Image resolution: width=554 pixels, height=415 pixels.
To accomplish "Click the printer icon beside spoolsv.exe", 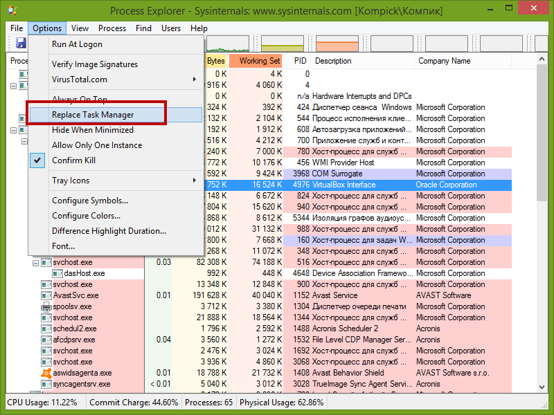I will [46, 306].
